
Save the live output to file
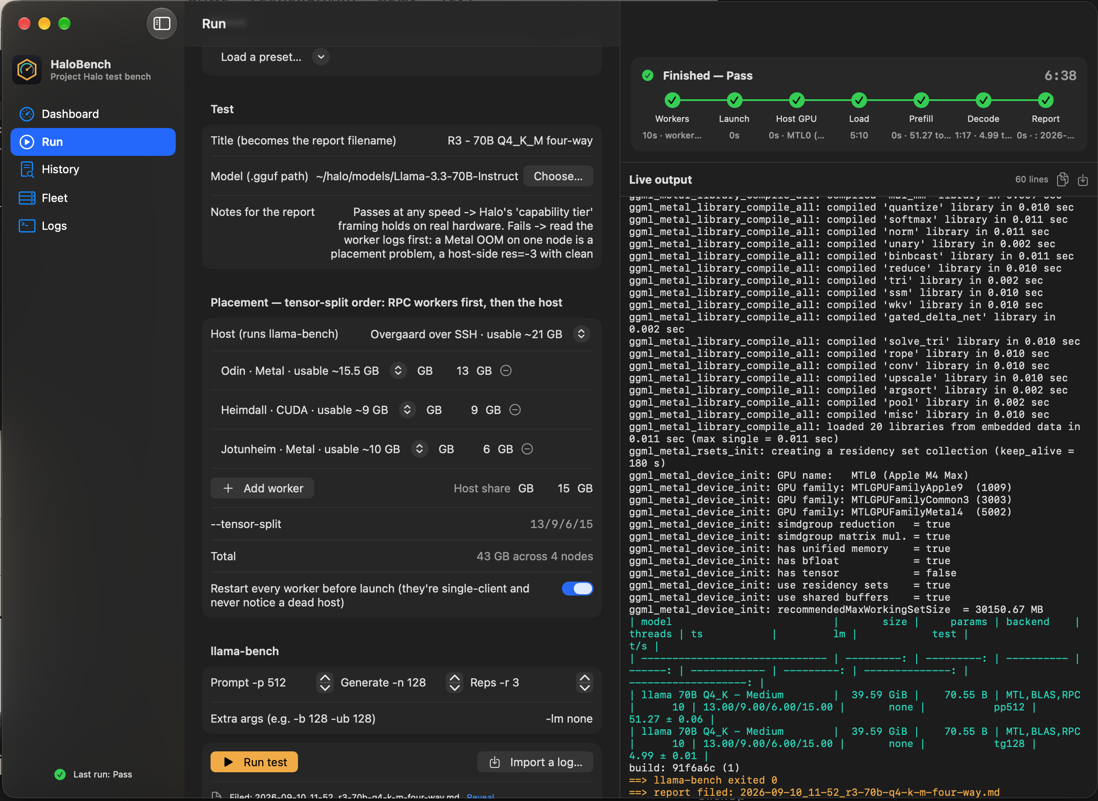pos(1083,180)
